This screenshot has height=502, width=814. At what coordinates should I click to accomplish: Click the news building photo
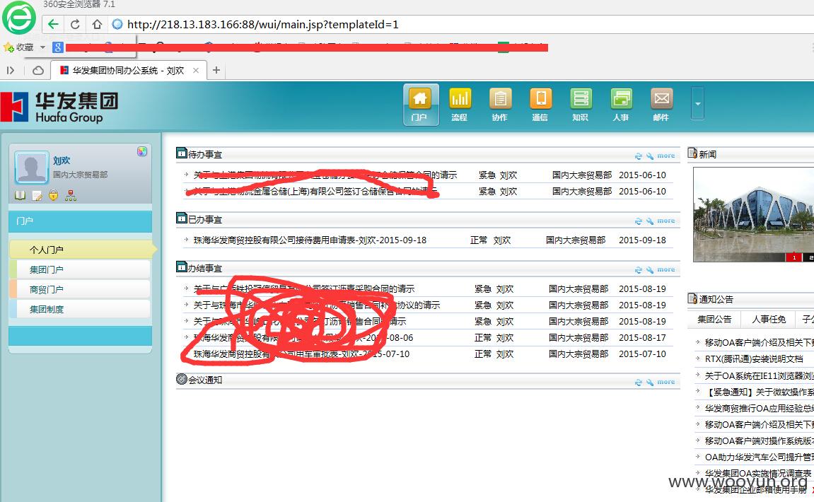coord(754,214)
